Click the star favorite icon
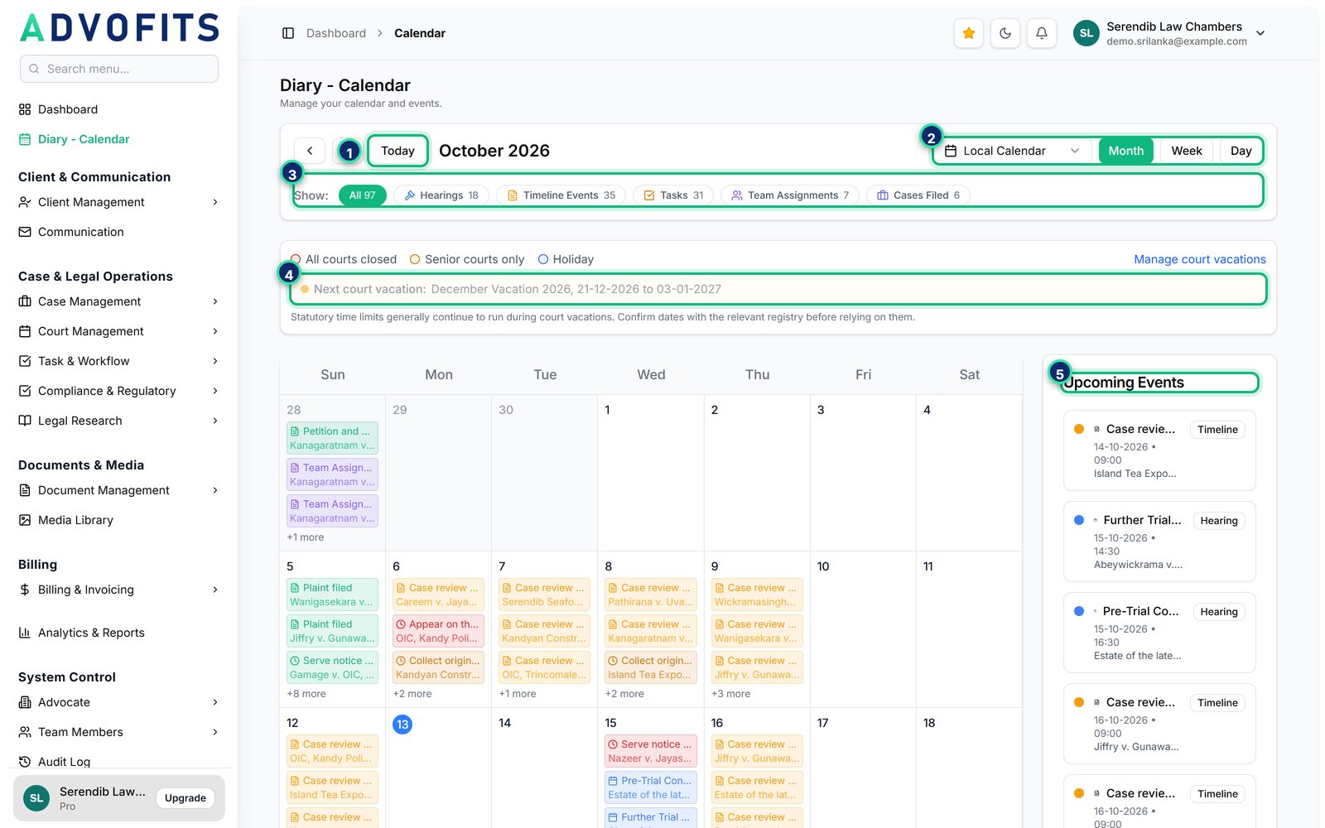1325x828 pixels. (969, 33)
